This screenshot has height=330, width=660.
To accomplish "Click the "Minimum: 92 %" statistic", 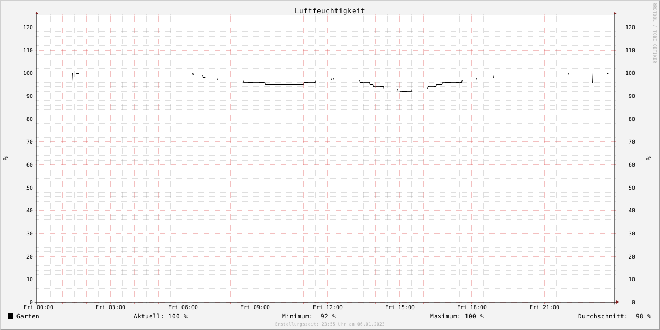I will [309, 316].
